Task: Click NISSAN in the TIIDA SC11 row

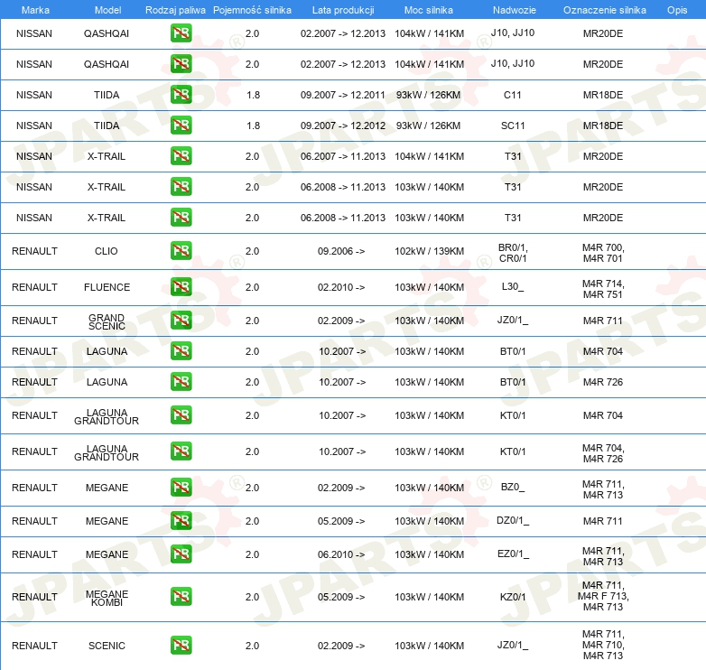Action: coord(34,126)
